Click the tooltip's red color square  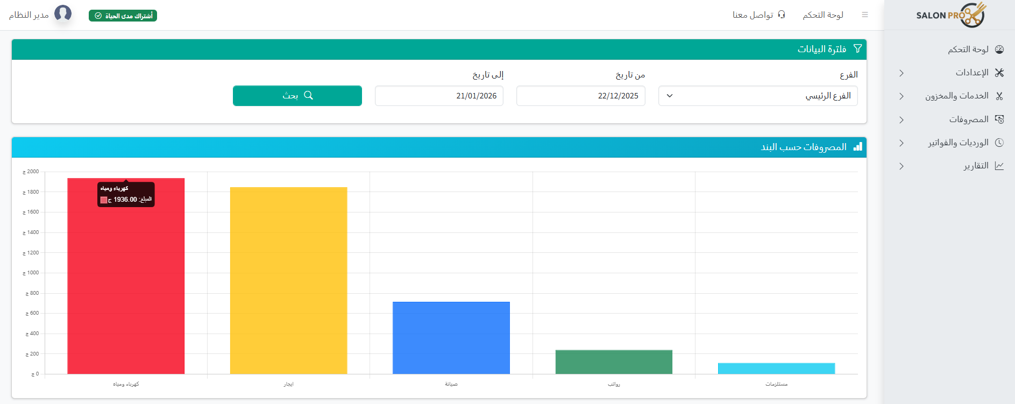point(104,200)
